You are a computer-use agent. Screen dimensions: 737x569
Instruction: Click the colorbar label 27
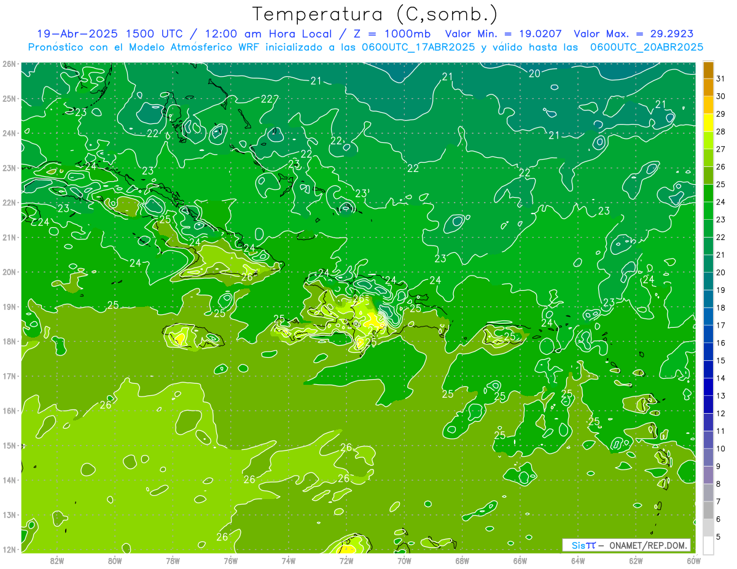tap(720, 149)
